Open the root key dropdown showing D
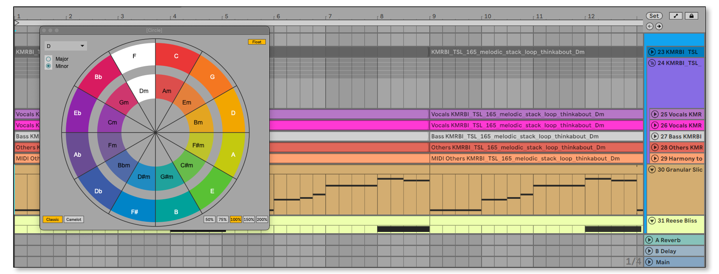This screenshot has height=274, width=719. click(x=66, y=46)
